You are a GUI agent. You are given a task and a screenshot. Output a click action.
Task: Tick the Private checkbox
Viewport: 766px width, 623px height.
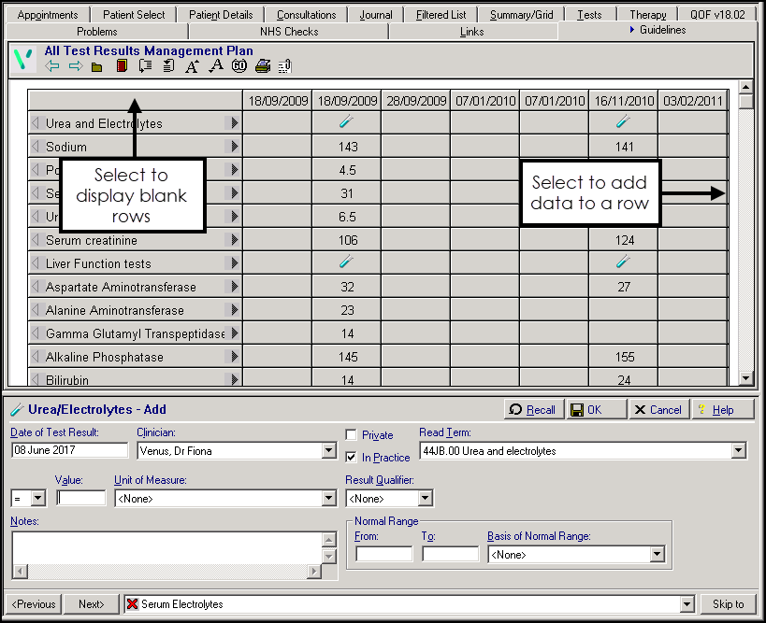[351, 435]
